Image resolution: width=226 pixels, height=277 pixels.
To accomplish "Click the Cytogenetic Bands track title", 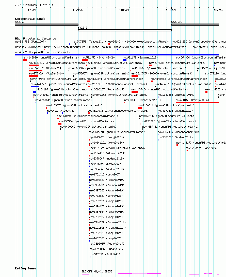I will [x=30, y=19].
